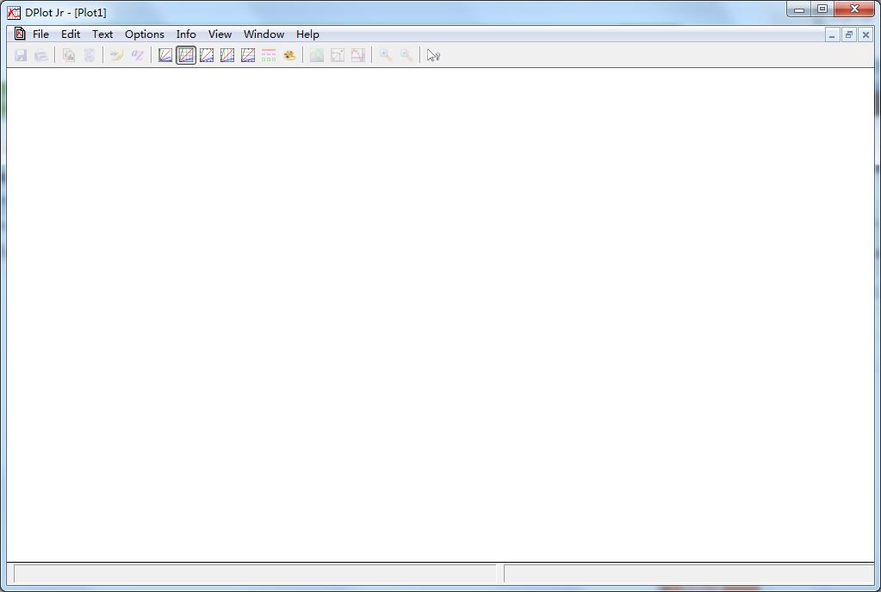This screenshot has width=881, height=592.
Task: Click the DPlot Jr title bar icon
Action: pyautogui.click(x=14, y=12)
